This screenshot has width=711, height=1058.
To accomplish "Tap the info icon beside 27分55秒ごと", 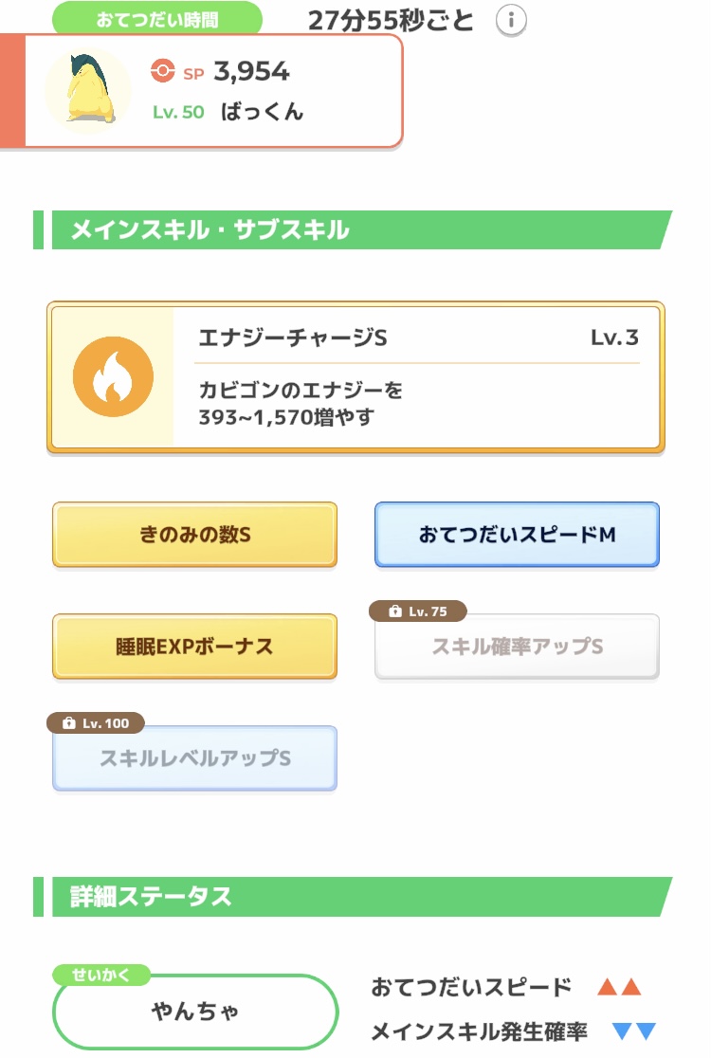I will pyautogui.click(x=511, y=21).
